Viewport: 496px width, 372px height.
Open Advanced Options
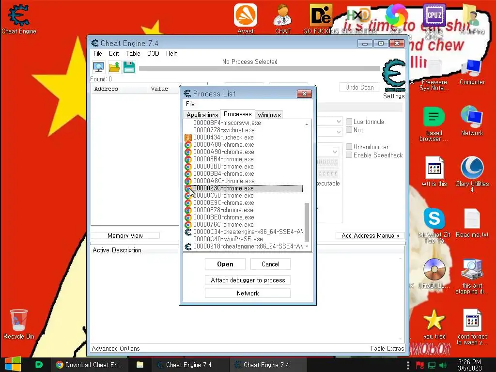click(116, 348)
